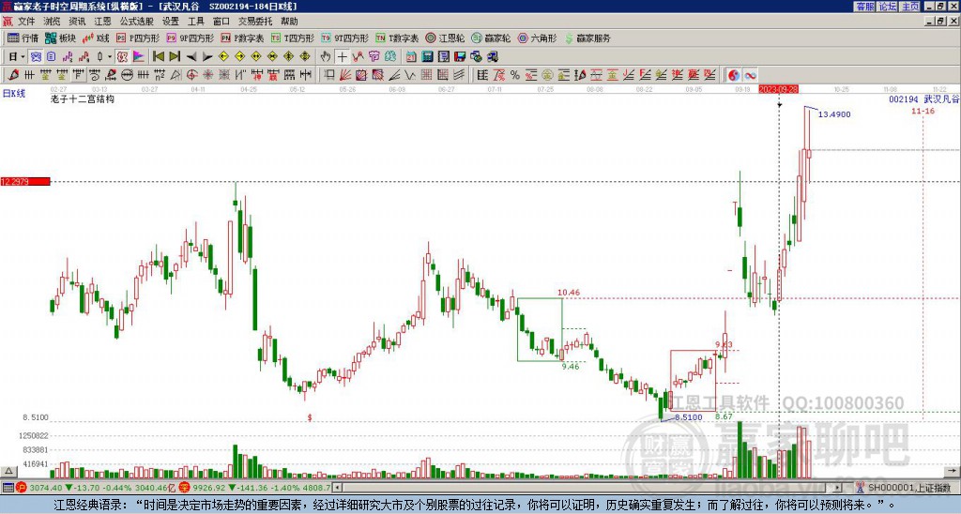Click the red pencil drawing tool
Screen dimensions: 961x514
click(13, 75)
